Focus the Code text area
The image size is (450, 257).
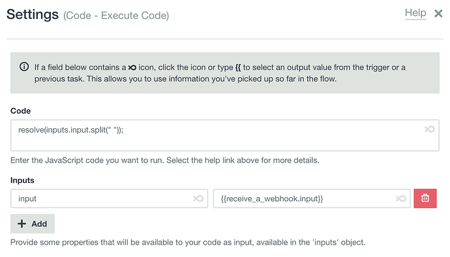pyautogui.click(x=225, y=135)
